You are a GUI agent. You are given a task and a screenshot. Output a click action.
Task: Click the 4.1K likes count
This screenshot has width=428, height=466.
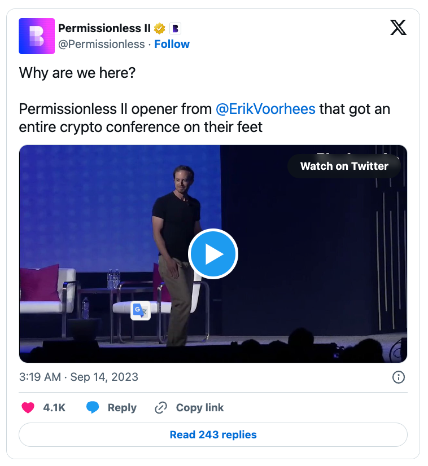54,407
